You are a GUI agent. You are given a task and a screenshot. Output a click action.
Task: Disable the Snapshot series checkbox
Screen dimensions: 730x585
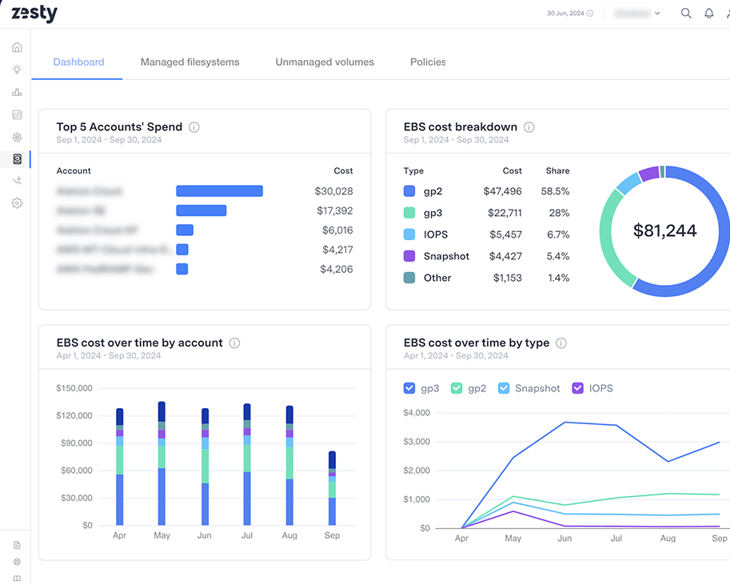(x=504, y=388)
